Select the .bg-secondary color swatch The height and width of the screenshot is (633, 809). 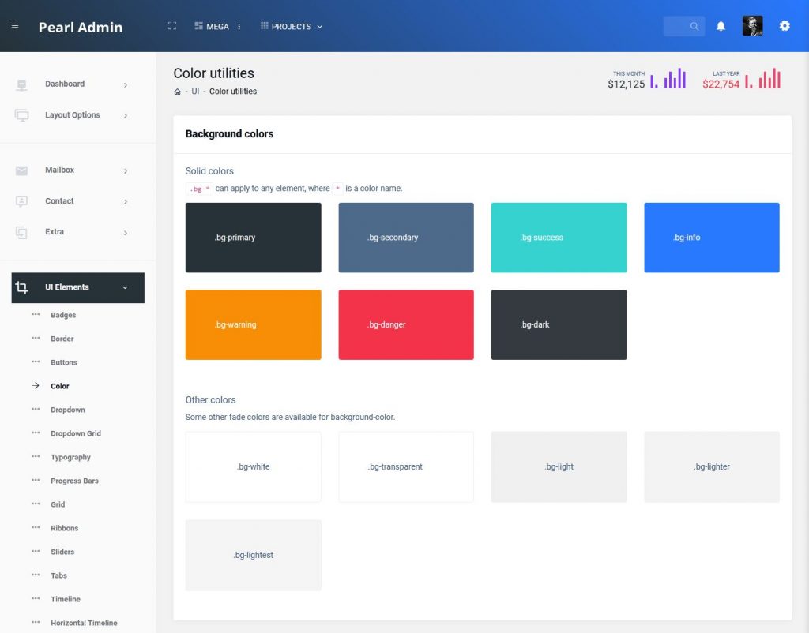tap(406, 238)
